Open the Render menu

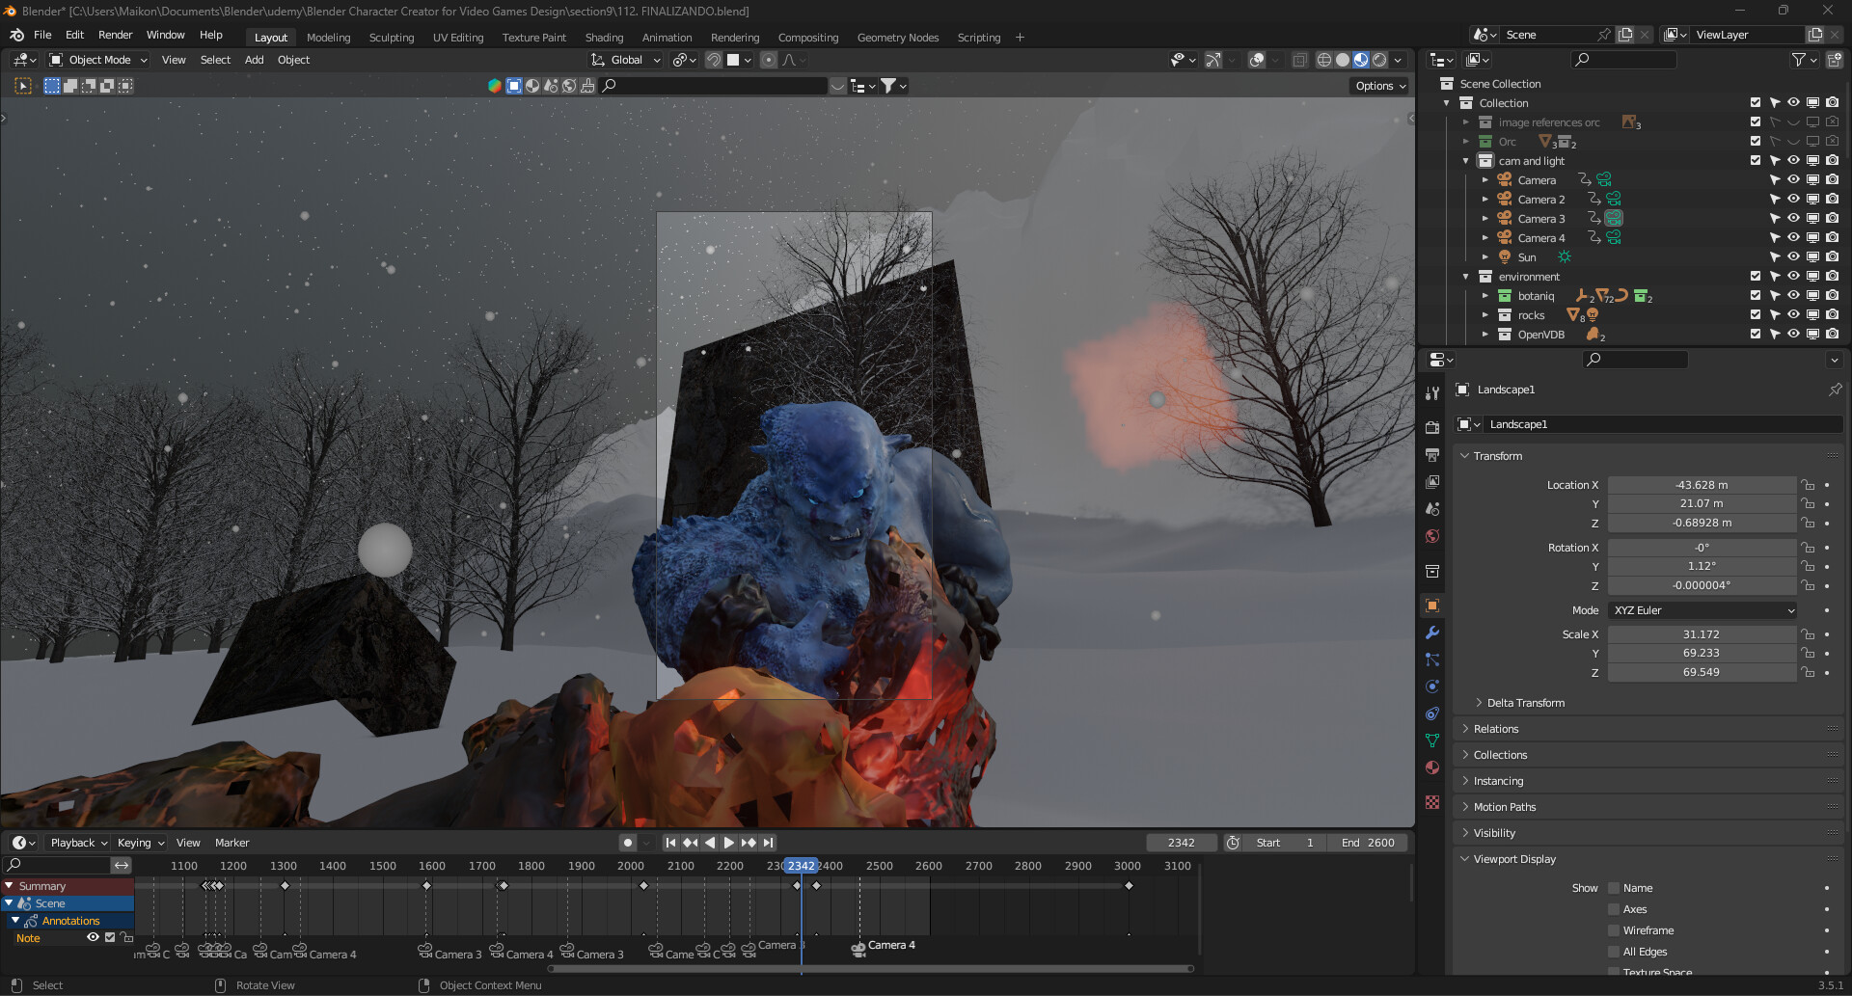tap(116, 35)
